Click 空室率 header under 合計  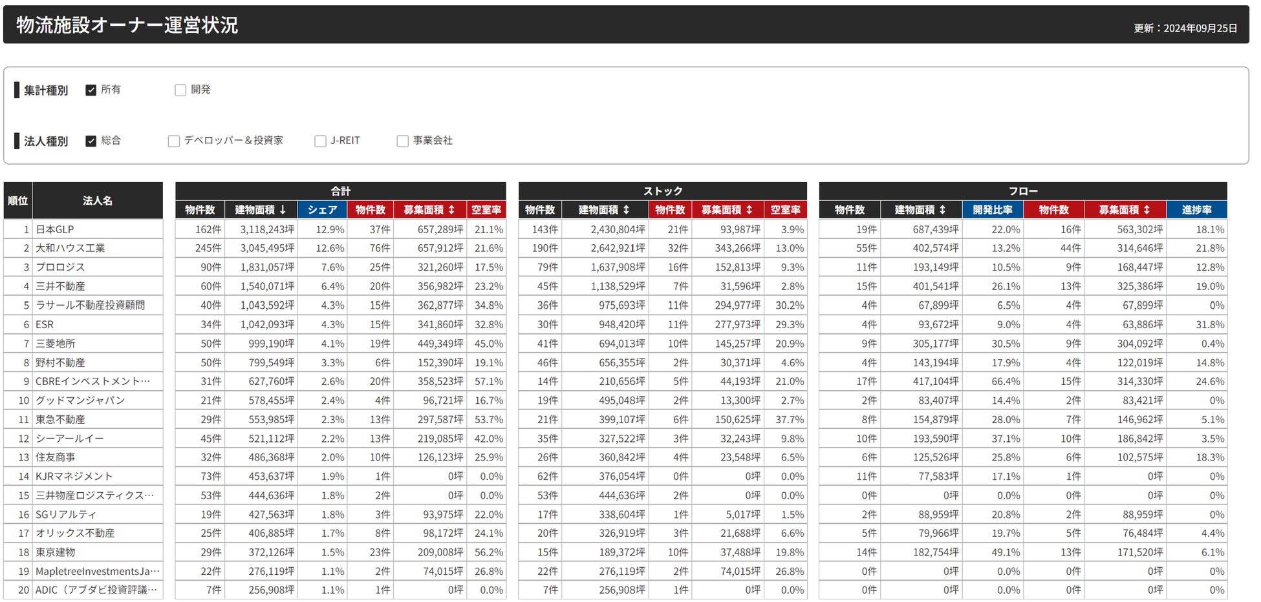tap(486, 210)
